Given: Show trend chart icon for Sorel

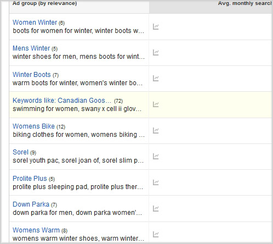Looking at the screenshot, I should [156, 157].
